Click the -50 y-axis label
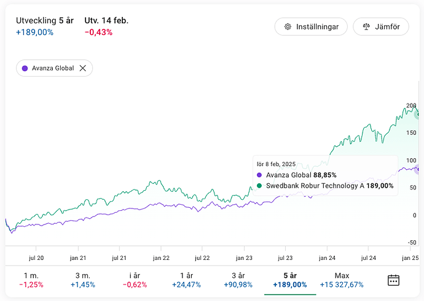 tap(412, 243)
